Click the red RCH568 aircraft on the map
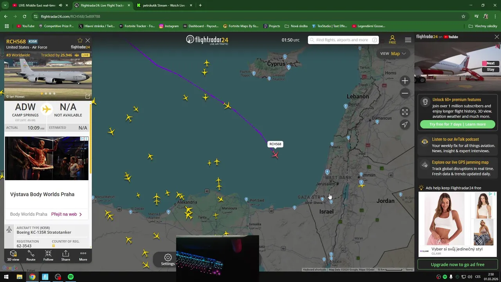Image resolution: width=501 pixels, height=282 pixels. [x=275, y=155]
